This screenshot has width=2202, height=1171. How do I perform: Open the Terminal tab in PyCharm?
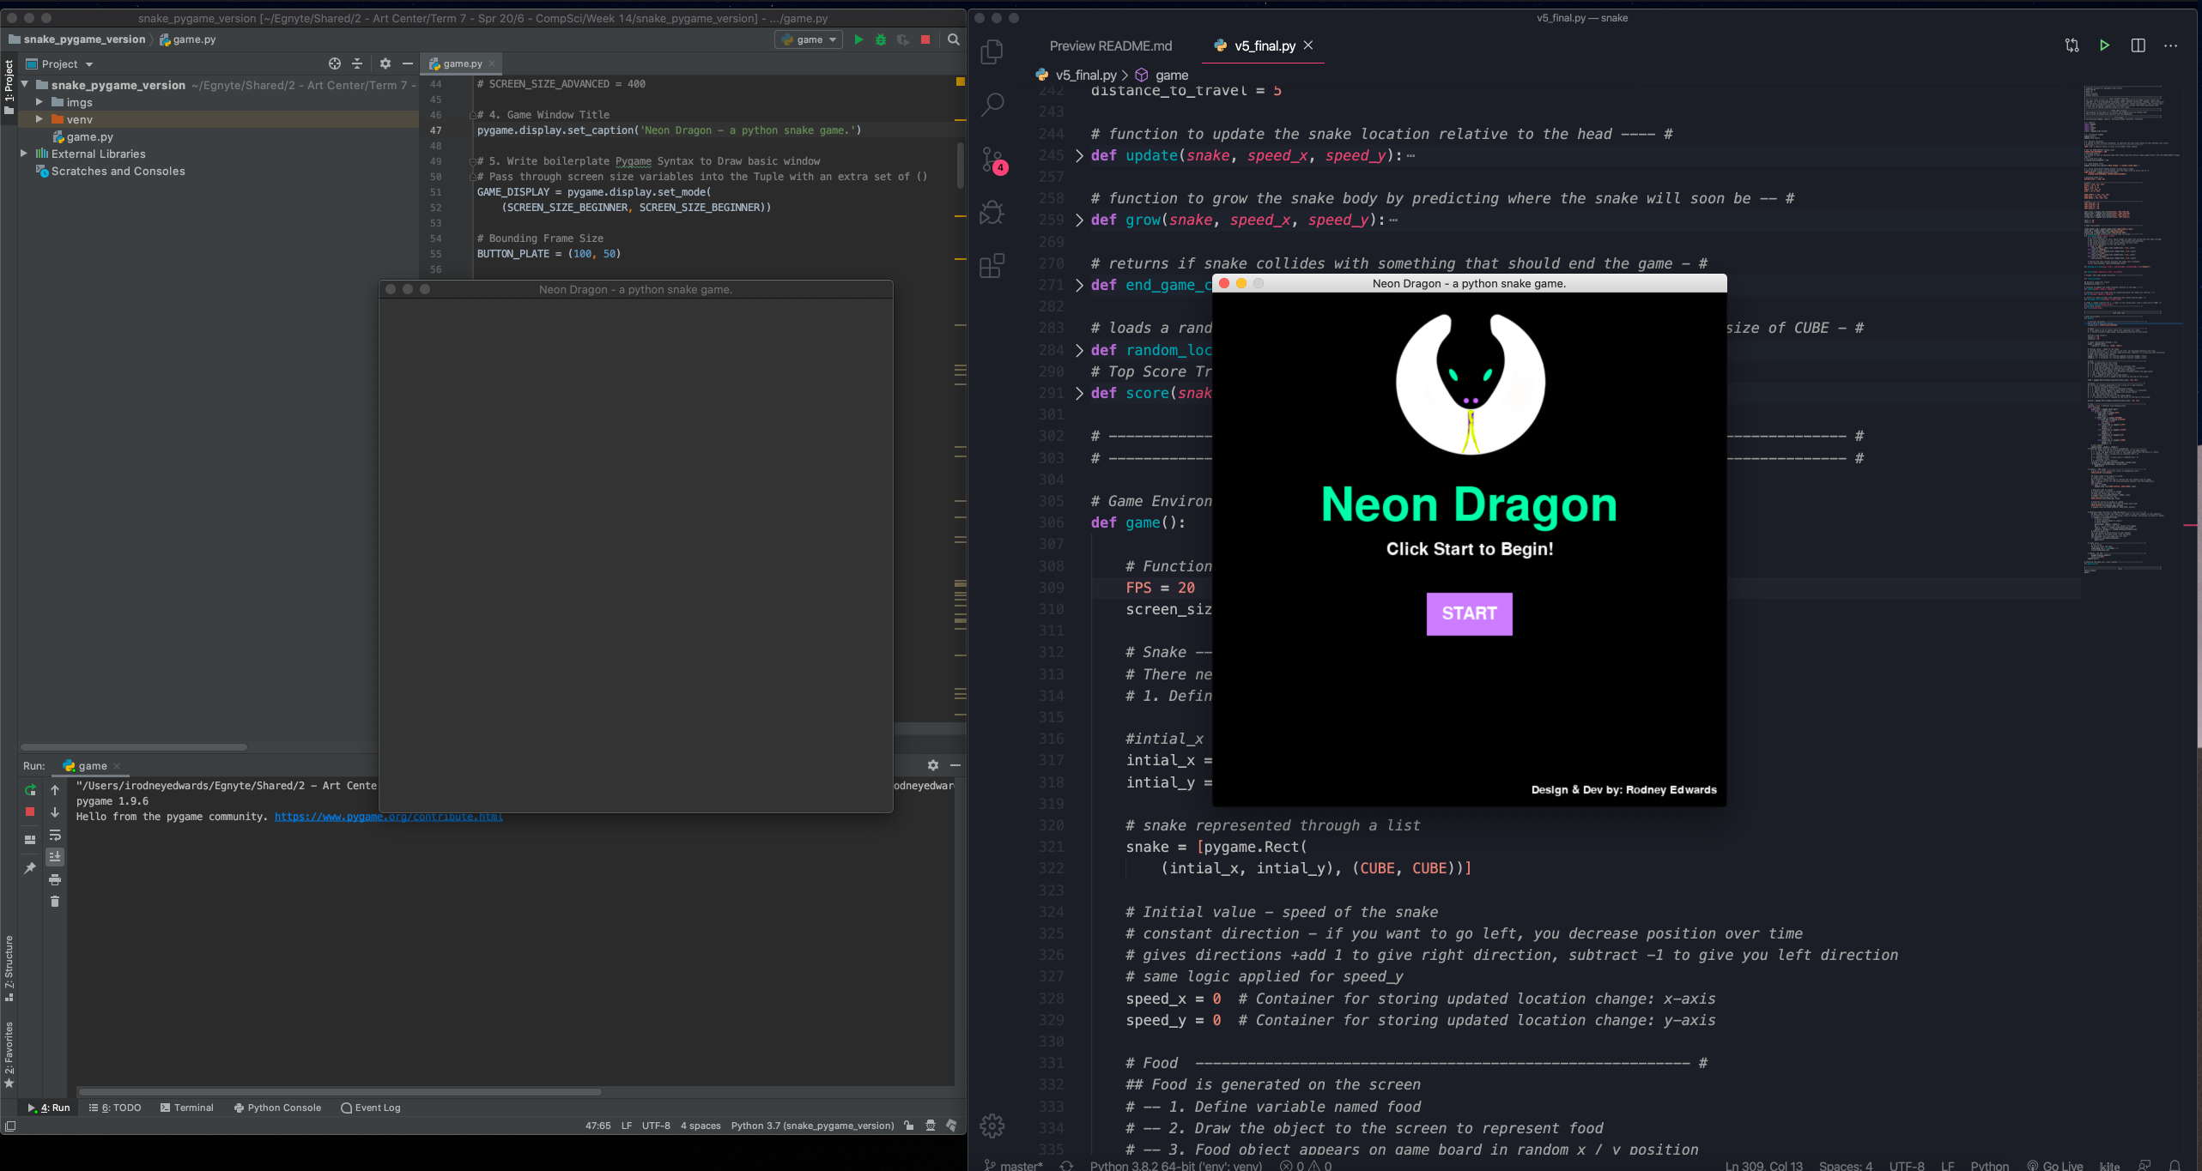click(186, 1108)
